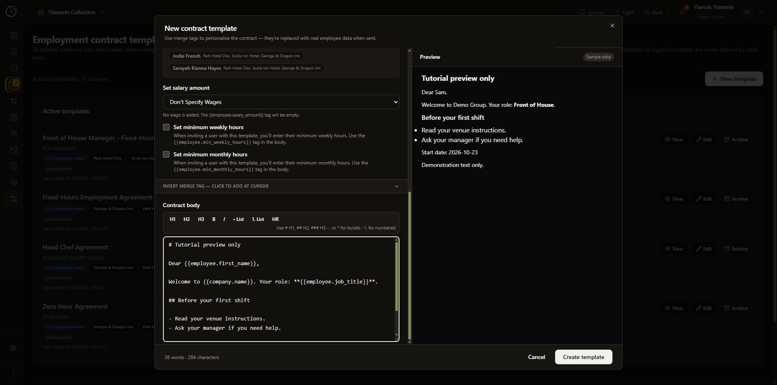Click 'Start date: 2026-10-23' in preview
This screenshot has width=777, height=385.
(449, 152)
